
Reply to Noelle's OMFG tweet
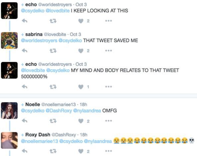[25, 121]
